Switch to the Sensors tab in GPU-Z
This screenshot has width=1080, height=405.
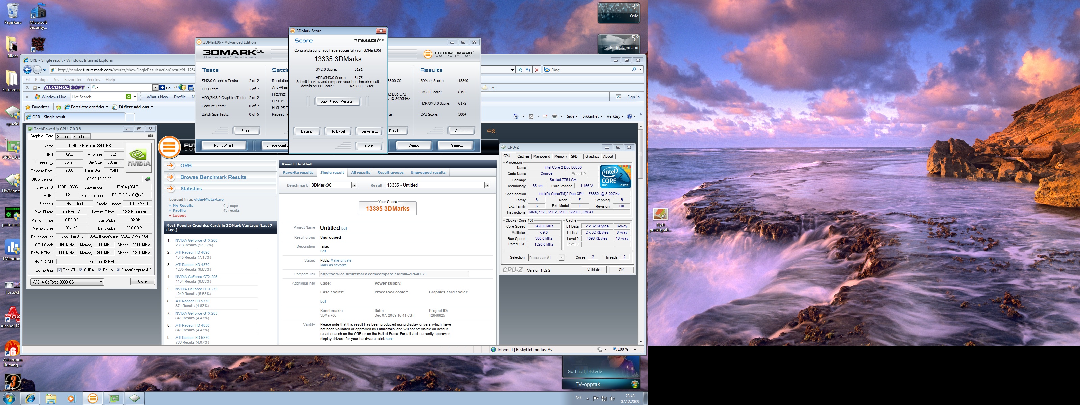[x=63, y=137]
